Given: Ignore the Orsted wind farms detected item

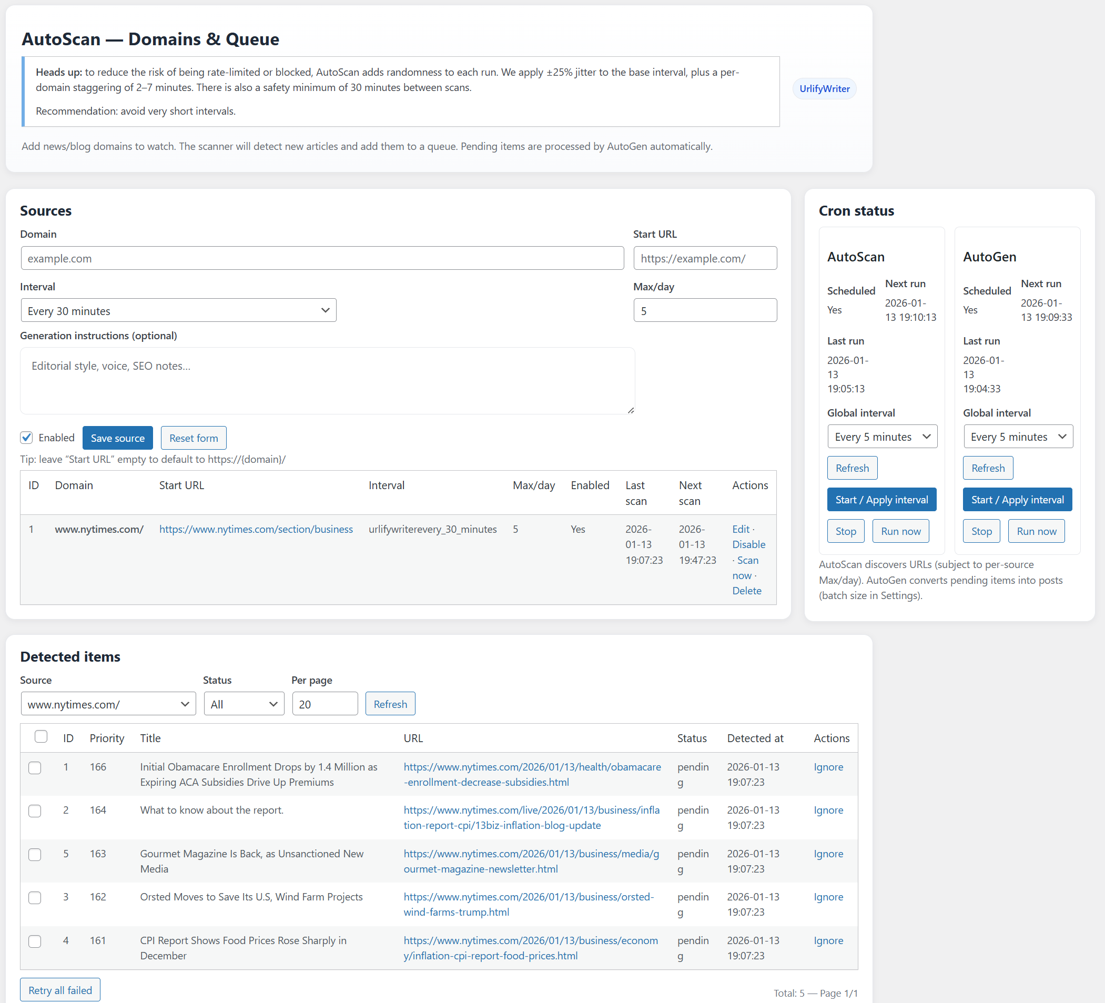Looking at the screenshot, I should [828, 897].
